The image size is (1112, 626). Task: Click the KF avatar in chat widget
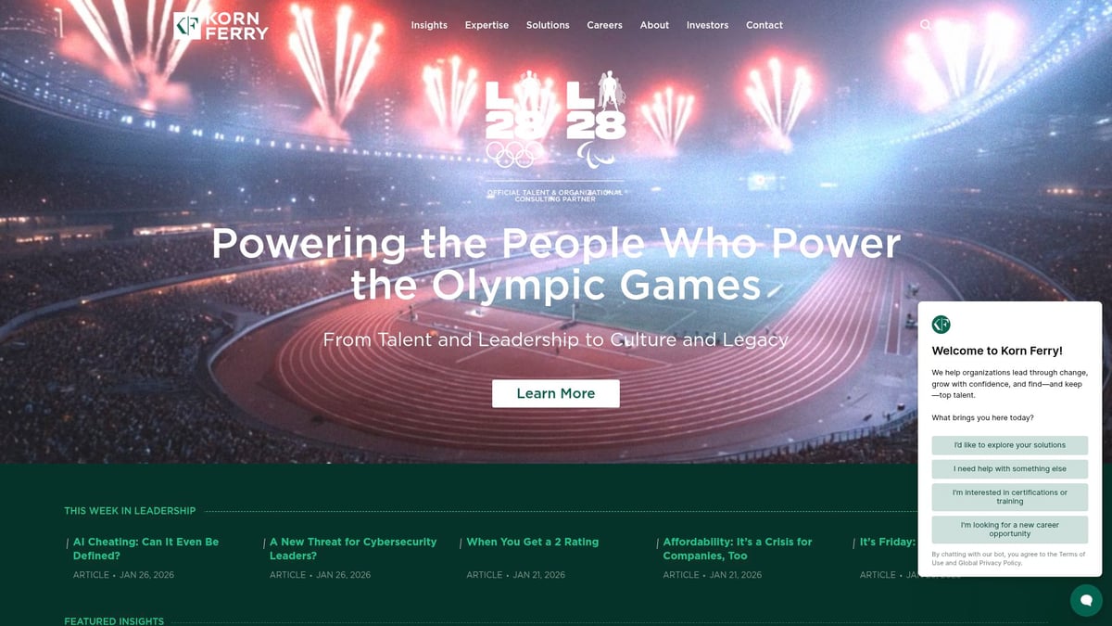(941, 325)
